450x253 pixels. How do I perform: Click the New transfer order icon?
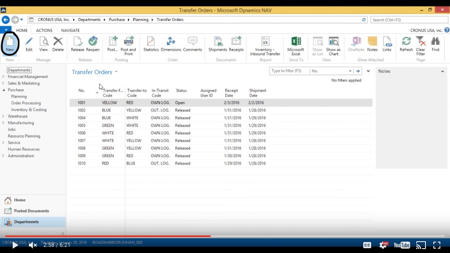[10, 42]
